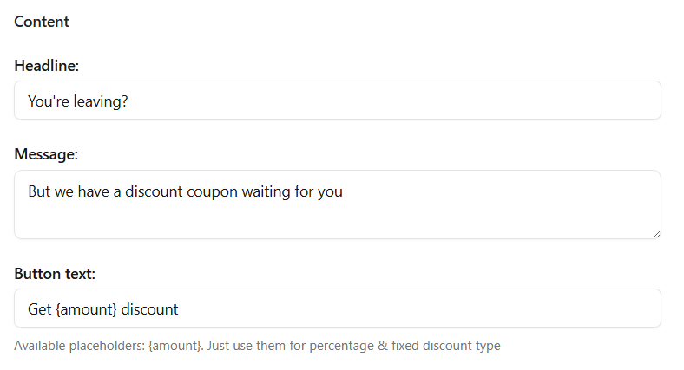Click the Message textarea resize handle
Viewport: 684px width, 370px height.
click(655, 233)
